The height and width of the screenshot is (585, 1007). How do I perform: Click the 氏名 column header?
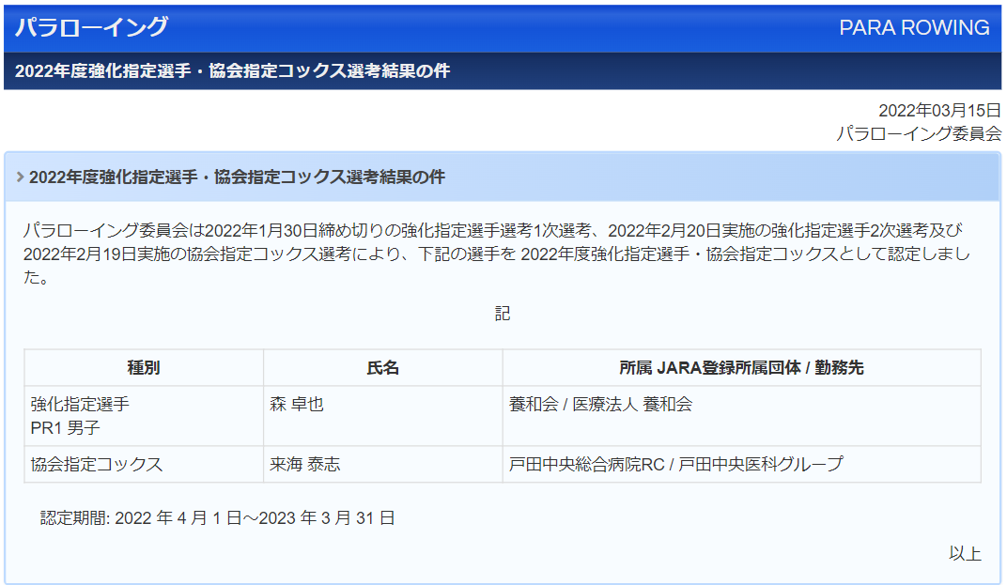pyautogui.click(x=382, y=368)
